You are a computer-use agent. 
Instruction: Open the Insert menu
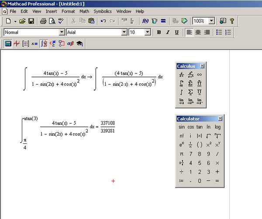51,11
